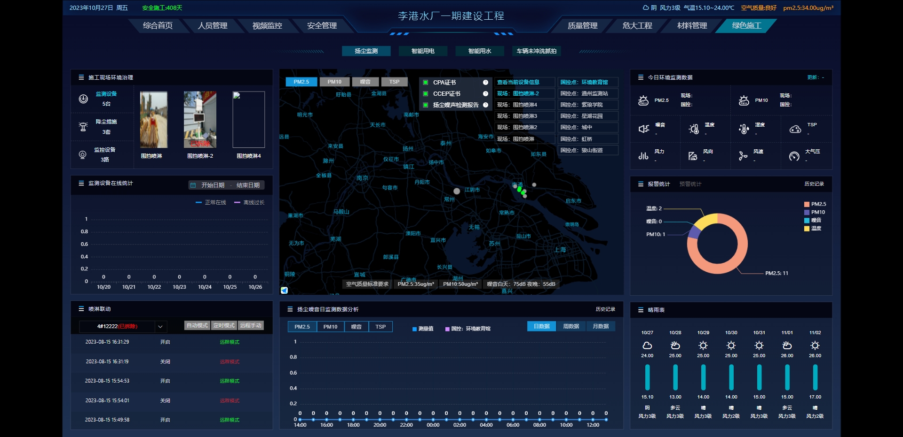Viewport: 903px width, 437px height.
Task: Select 国控点: 通州监测站 in the map list
Action: coord(588,93)
